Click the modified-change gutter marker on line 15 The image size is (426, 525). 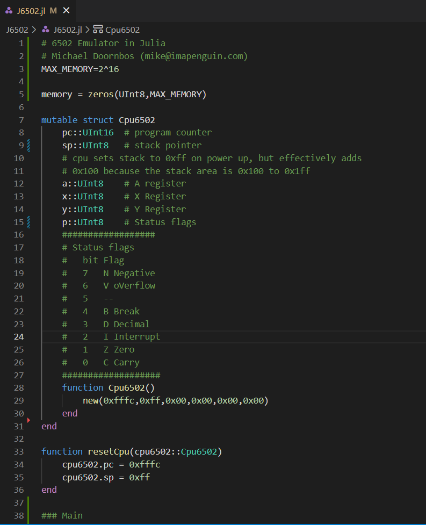(x=28, y=222)
